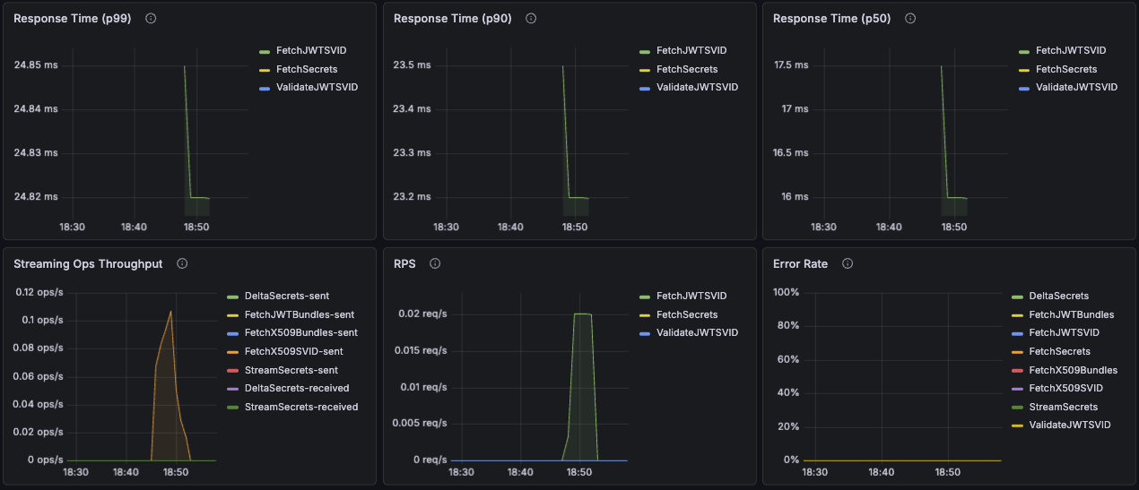Screen dimensions: 1139x490
Task: Toggle FetchJWTSVID series in p50 legend
Action: [1070, 50]
